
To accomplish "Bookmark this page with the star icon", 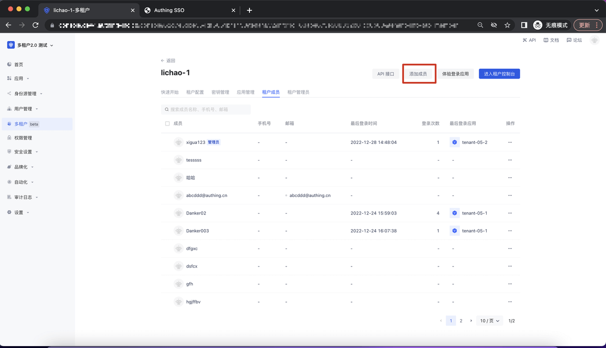I will (507, 25).
